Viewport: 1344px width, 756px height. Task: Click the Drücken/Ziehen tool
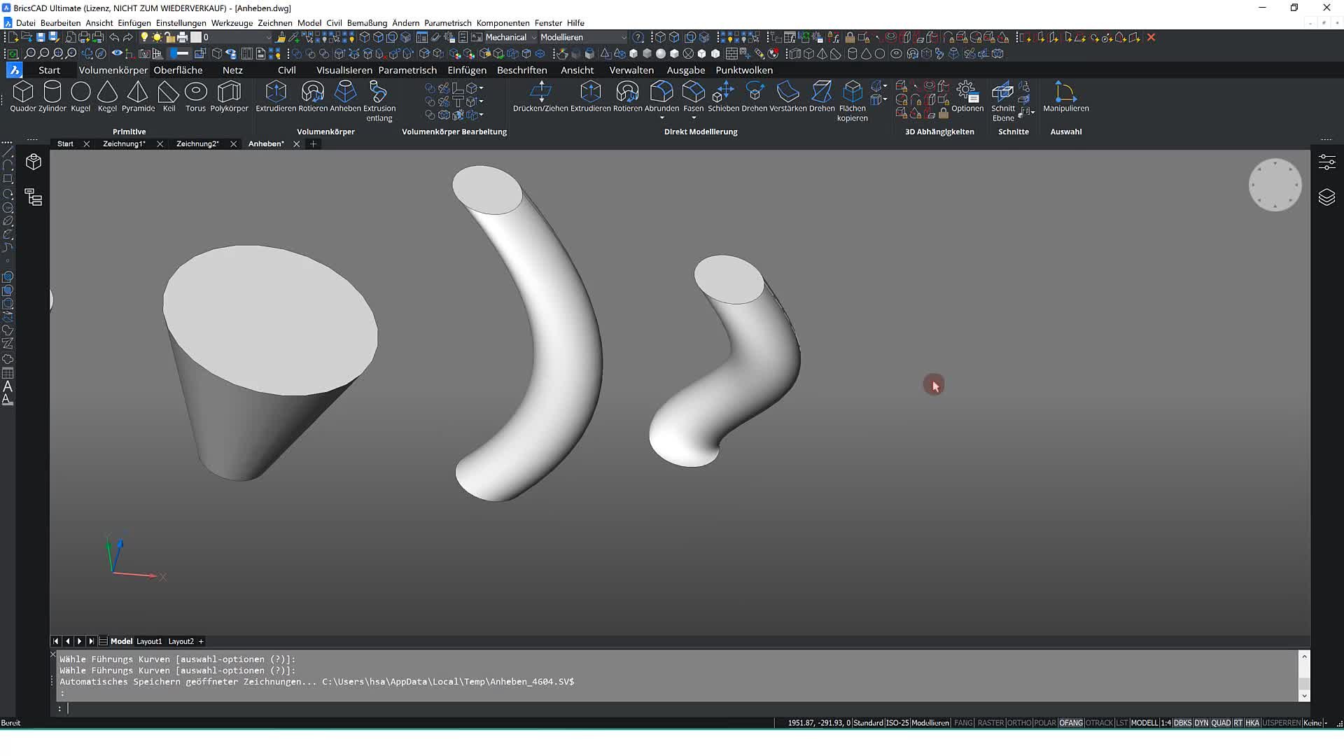[540, 96]
